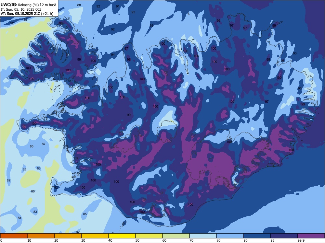Click the legend scale label '99.9'
Viewport: 325px width, 243px height.
301,240
